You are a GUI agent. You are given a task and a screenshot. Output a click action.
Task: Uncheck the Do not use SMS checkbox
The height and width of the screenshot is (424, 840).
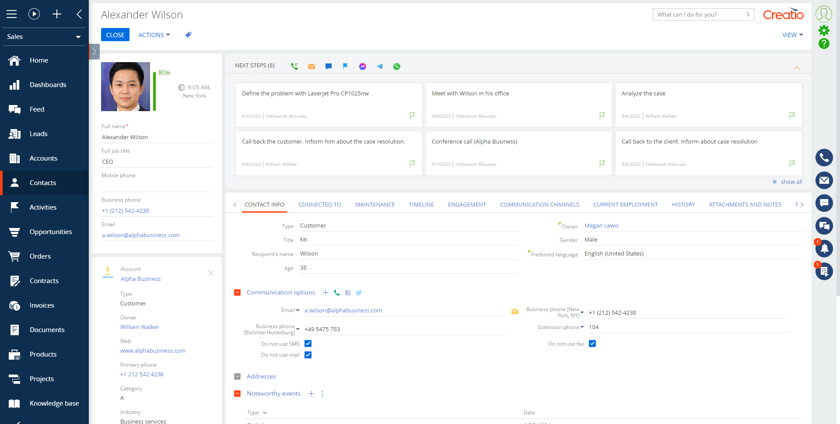(308, 343)
